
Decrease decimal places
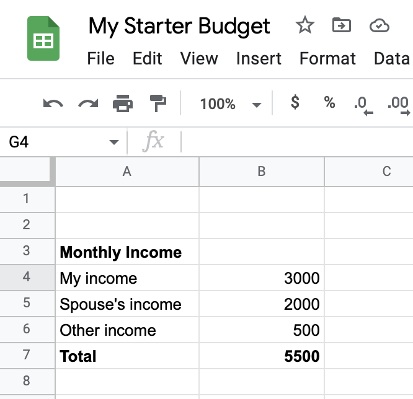coord(363,105)
